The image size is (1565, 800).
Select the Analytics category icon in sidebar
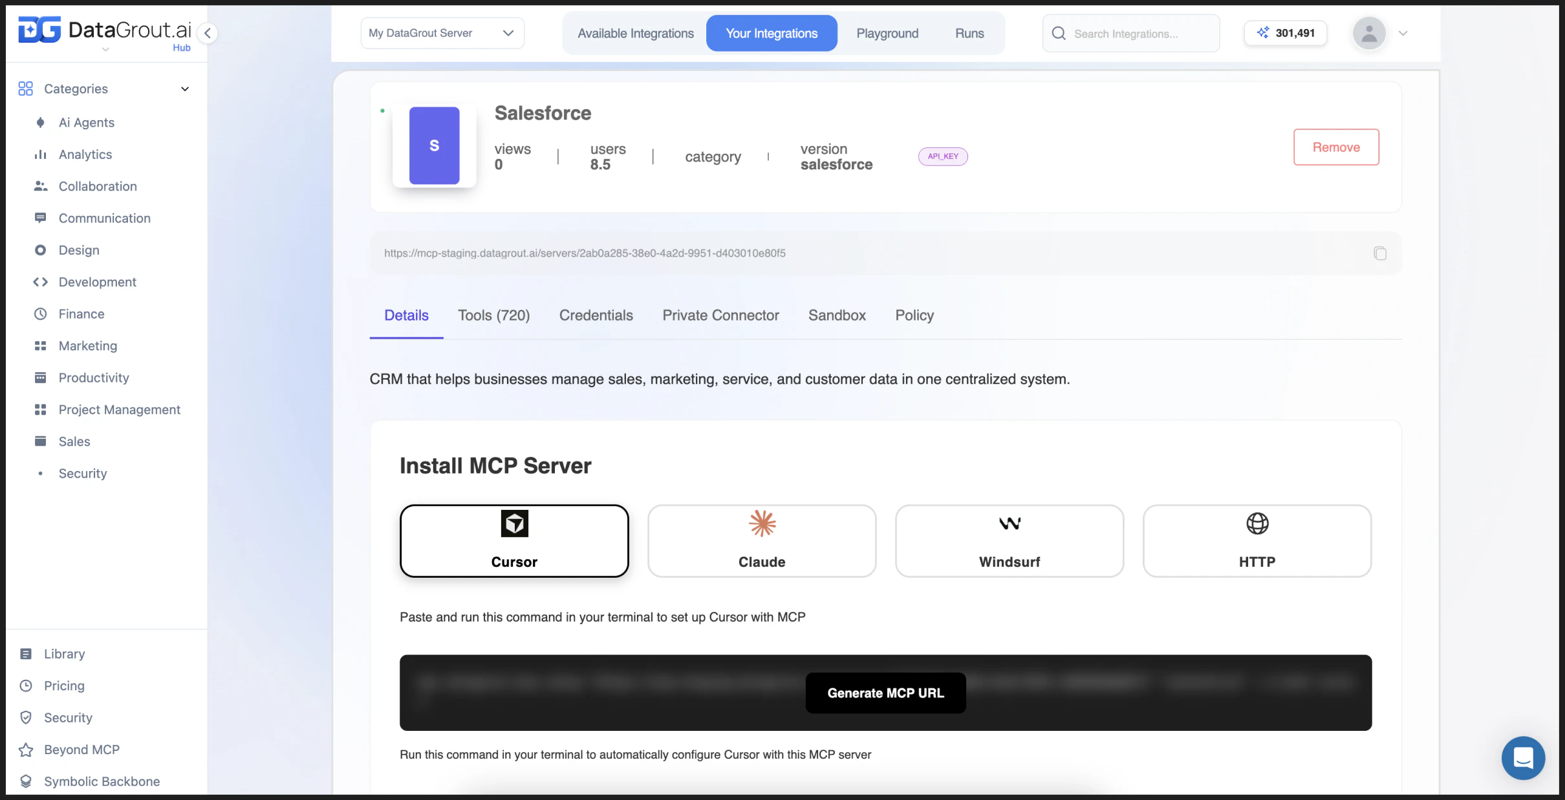(x=40, y=154)
